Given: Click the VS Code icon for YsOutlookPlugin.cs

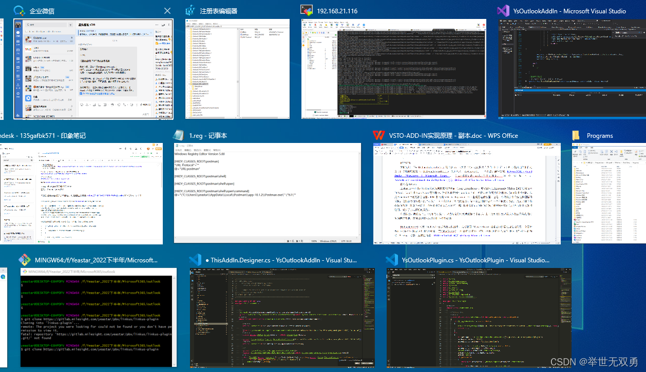Looking at the screenshot, I should [392, 260].
